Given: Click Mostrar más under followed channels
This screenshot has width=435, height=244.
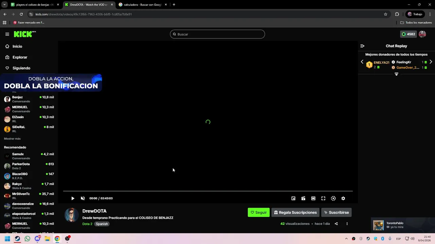Looking at the screenshot, I should (12, 139).
